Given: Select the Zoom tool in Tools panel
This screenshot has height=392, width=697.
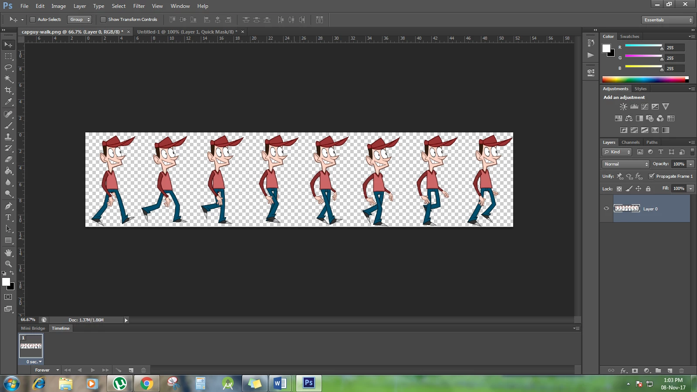Looking at the screenshot, I should pos(8,264).
